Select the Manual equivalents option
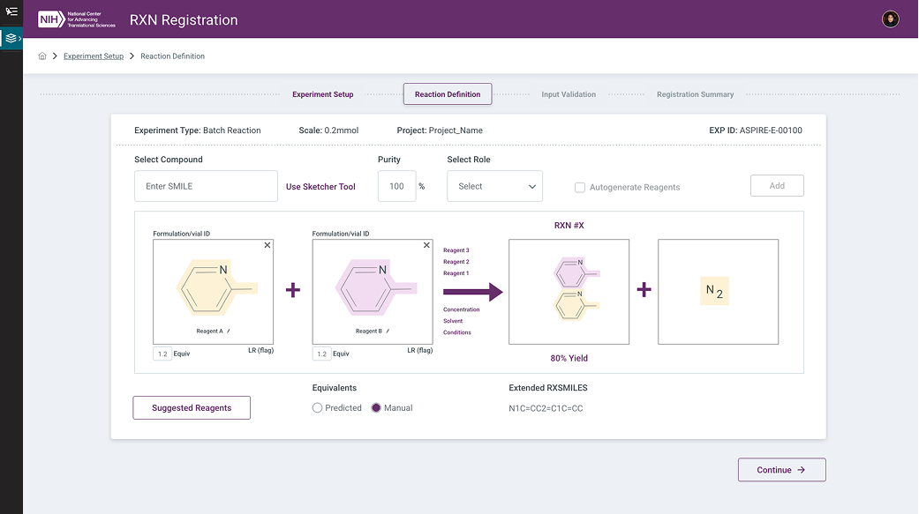Image resolution: width=919 pixels, height=514 pixels. pyautogui.click(x=376, y=408)
